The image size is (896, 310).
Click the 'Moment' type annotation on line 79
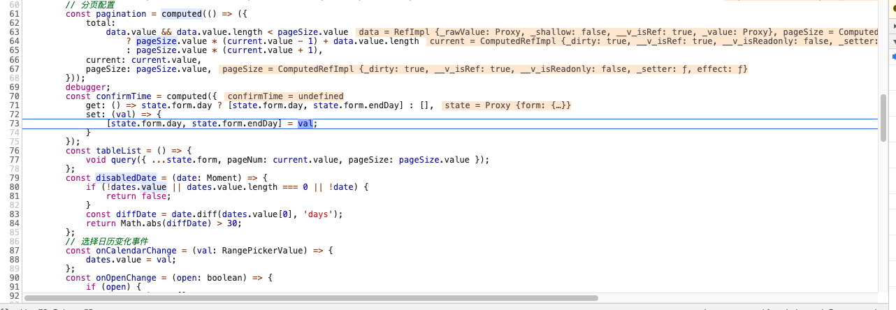222,177
